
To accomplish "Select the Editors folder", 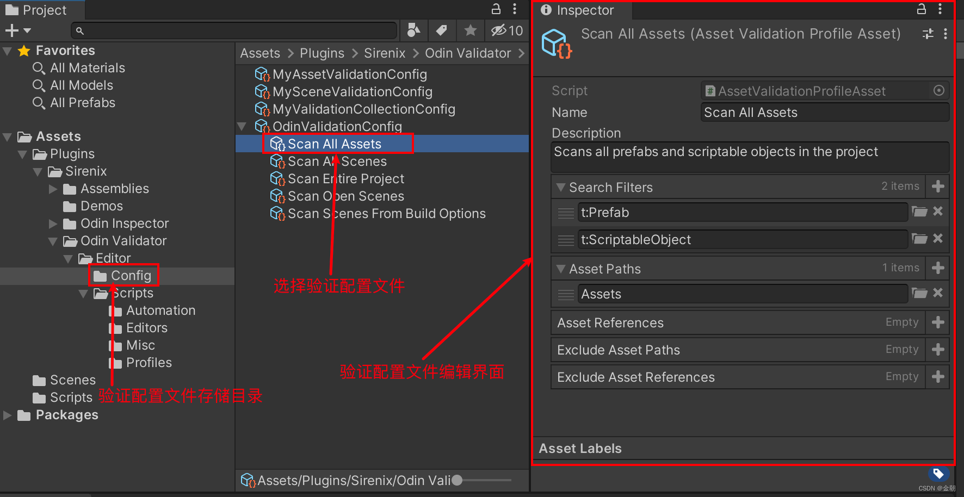I will (147, 328).
